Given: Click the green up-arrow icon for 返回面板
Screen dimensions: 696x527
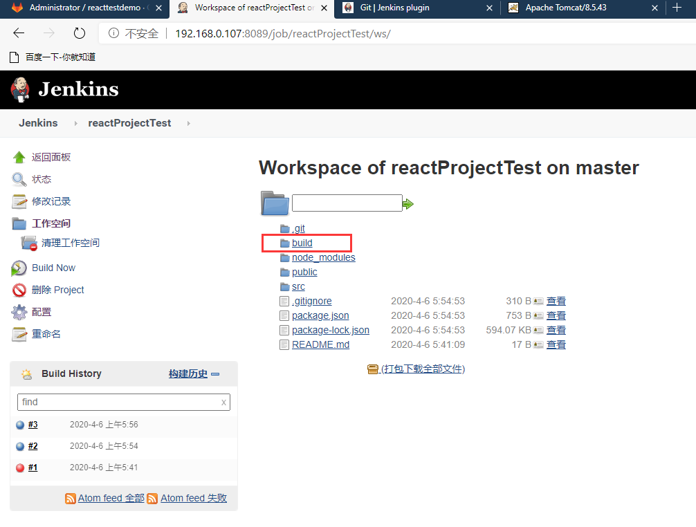Looking at the screenshot, I should pos(19,157).
